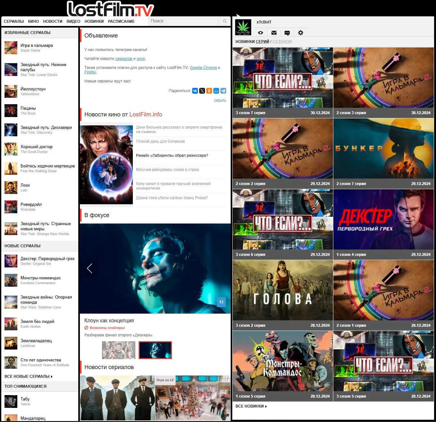Open messages envelope icon

point(274,33)
